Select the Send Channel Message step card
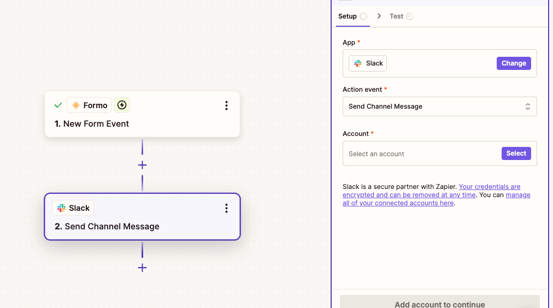This screenshot has height=308, width=553. (x=142, y=217)
